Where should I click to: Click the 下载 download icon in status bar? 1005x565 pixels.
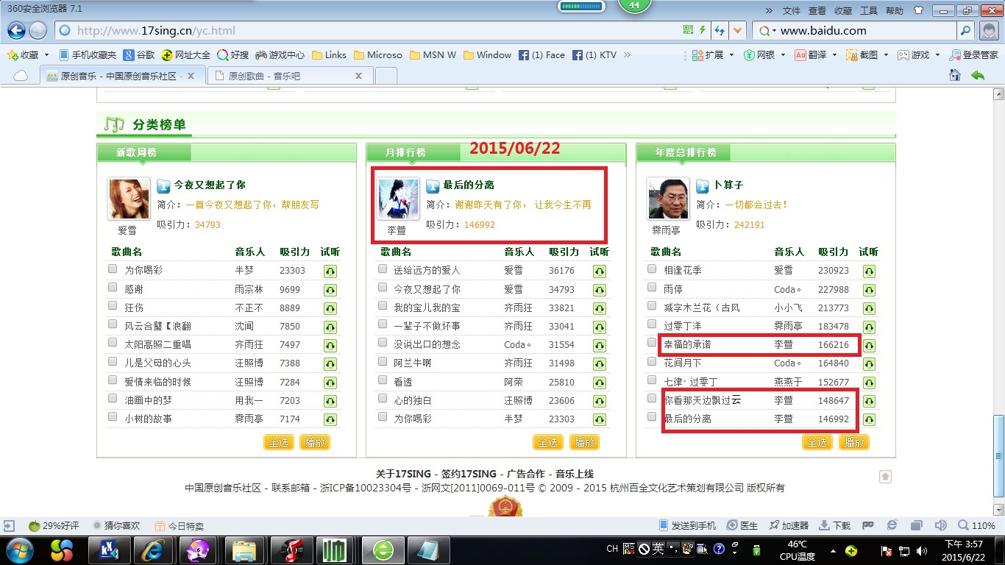pos(825,525)
